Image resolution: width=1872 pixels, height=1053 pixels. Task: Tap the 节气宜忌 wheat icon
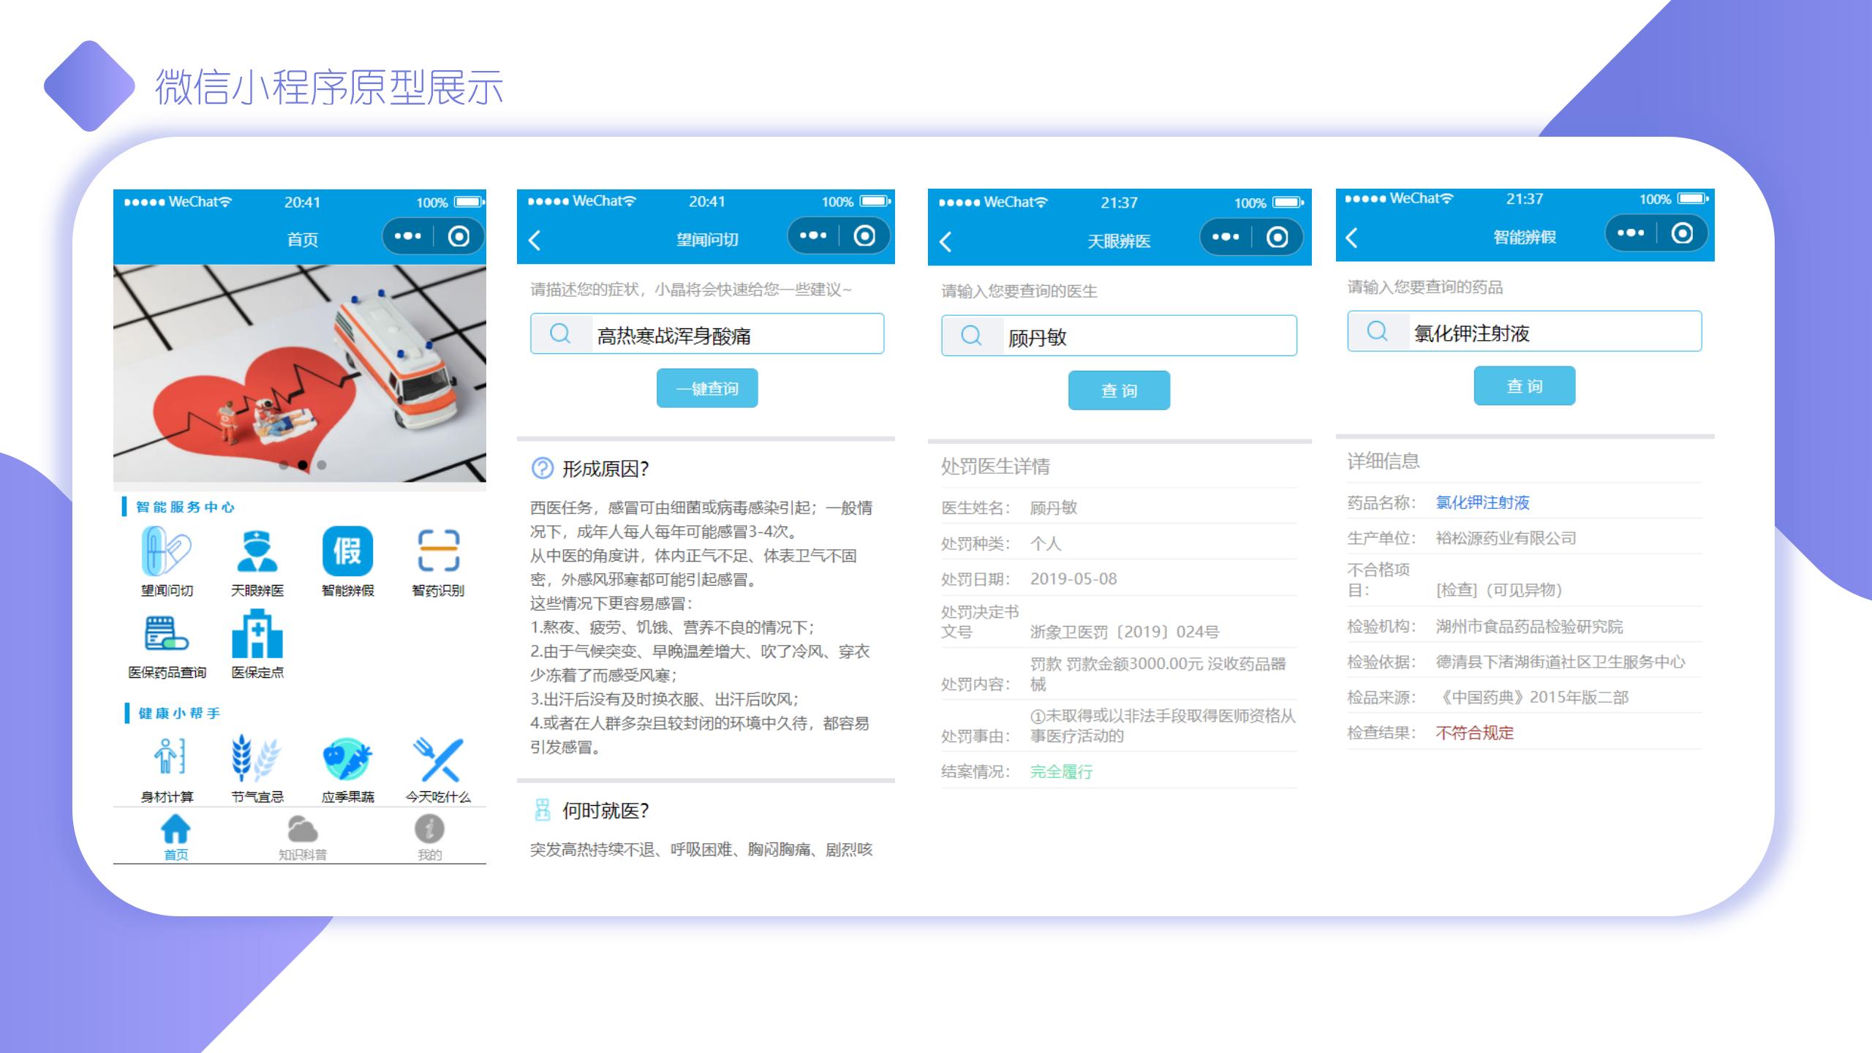click(x=257, y=759)
